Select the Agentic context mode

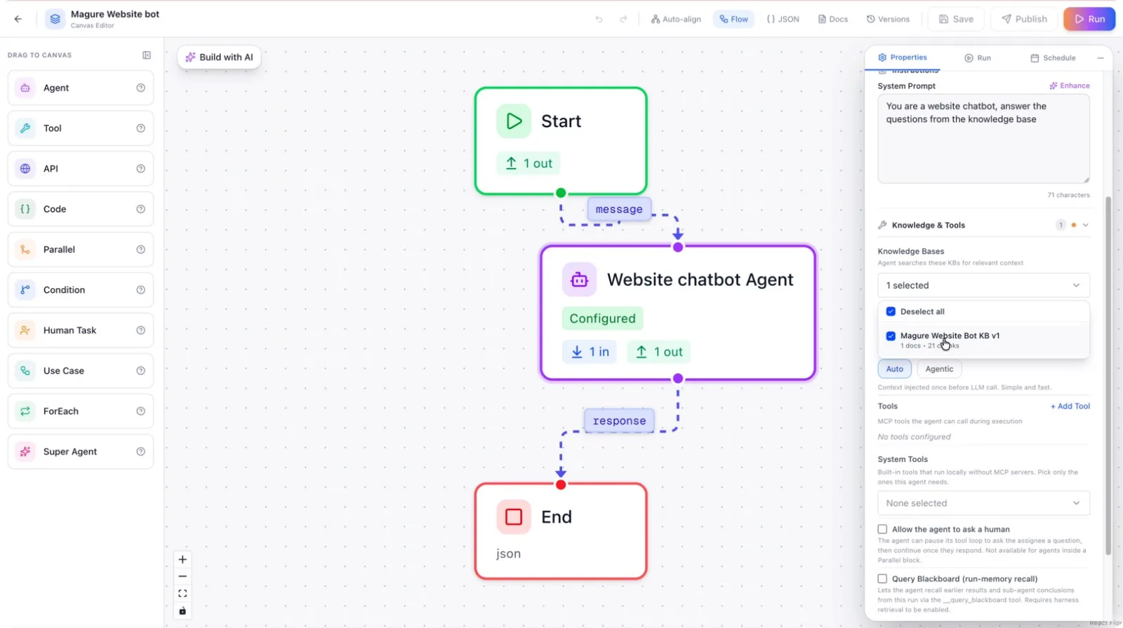(x=939, y=369)
